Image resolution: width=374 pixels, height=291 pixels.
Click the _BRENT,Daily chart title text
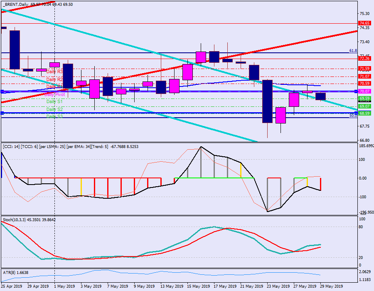pos(17,4)
